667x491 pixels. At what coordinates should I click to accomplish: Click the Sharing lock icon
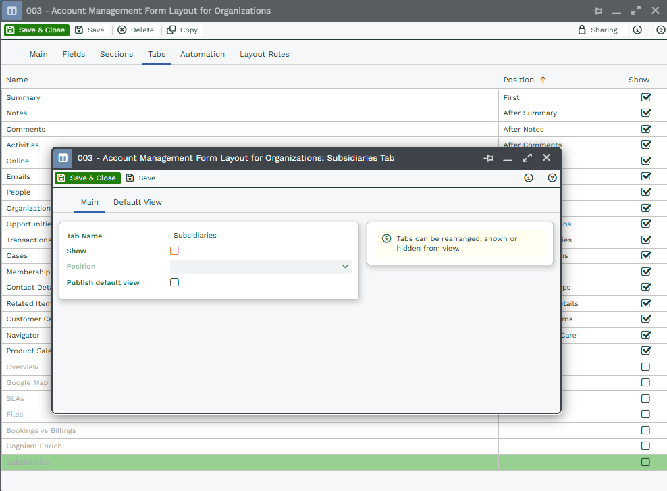click(x=582, y=30)
